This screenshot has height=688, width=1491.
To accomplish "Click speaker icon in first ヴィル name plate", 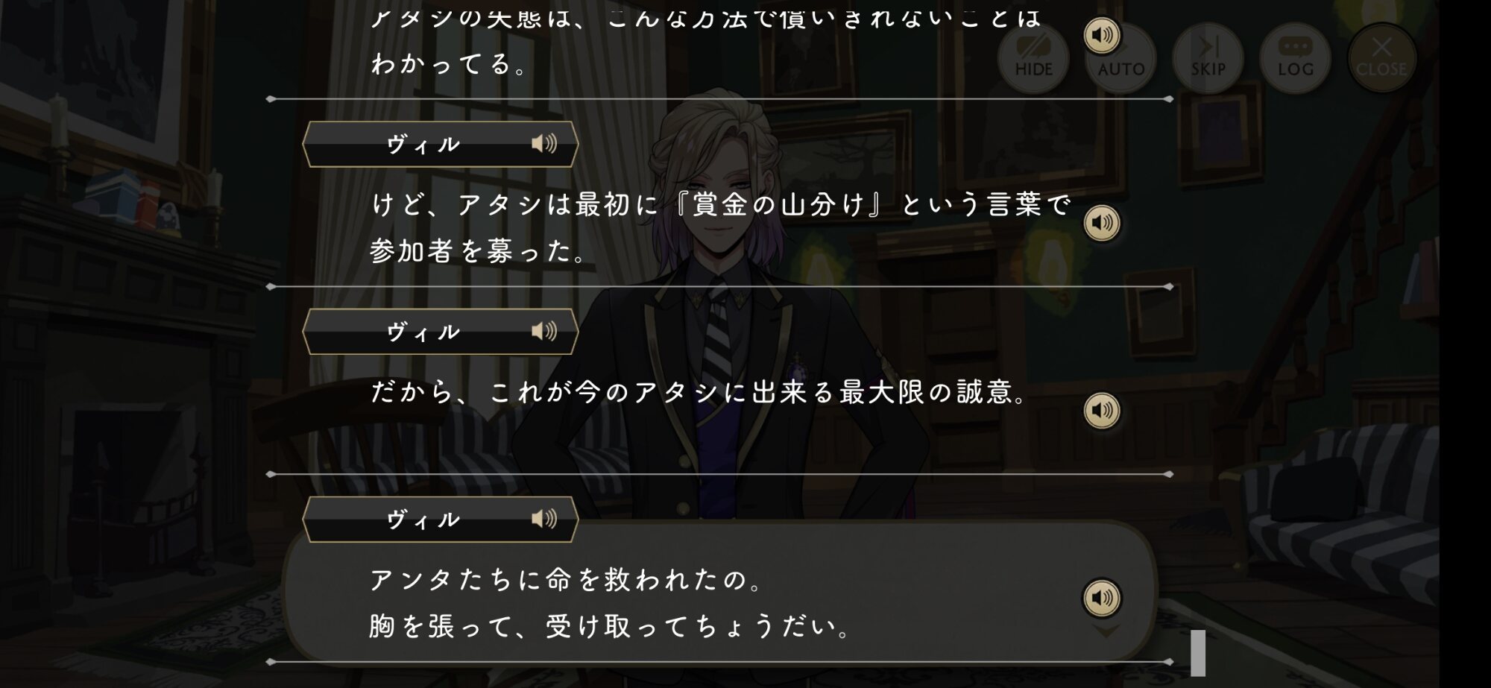I will pyautogui.click(x=544, y=144).
